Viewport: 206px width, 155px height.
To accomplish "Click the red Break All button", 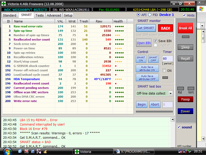I will tap(185, 28).
